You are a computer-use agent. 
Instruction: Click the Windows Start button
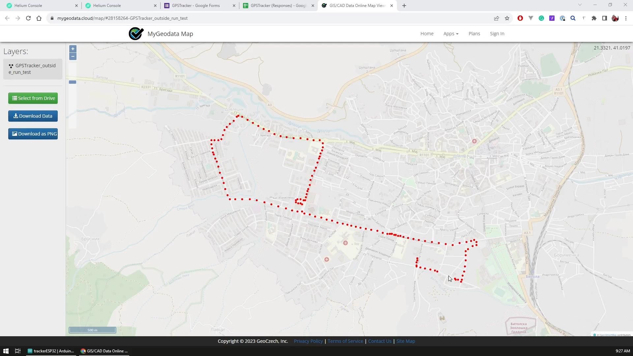click(x=6, y=351)
